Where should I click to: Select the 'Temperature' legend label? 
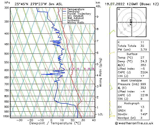coord(76,9)
